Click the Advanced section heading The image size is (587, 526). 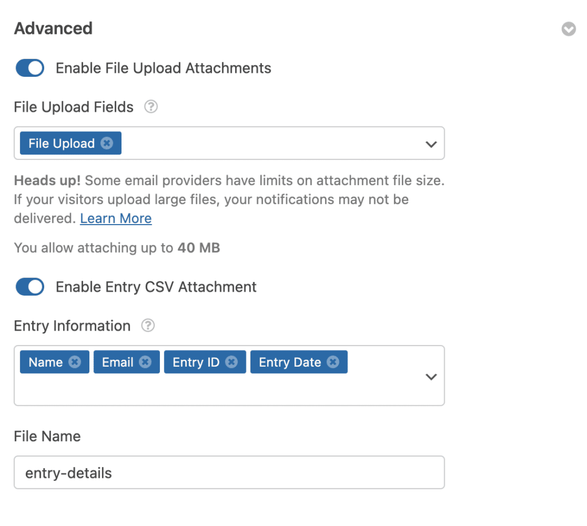(53, 29)
